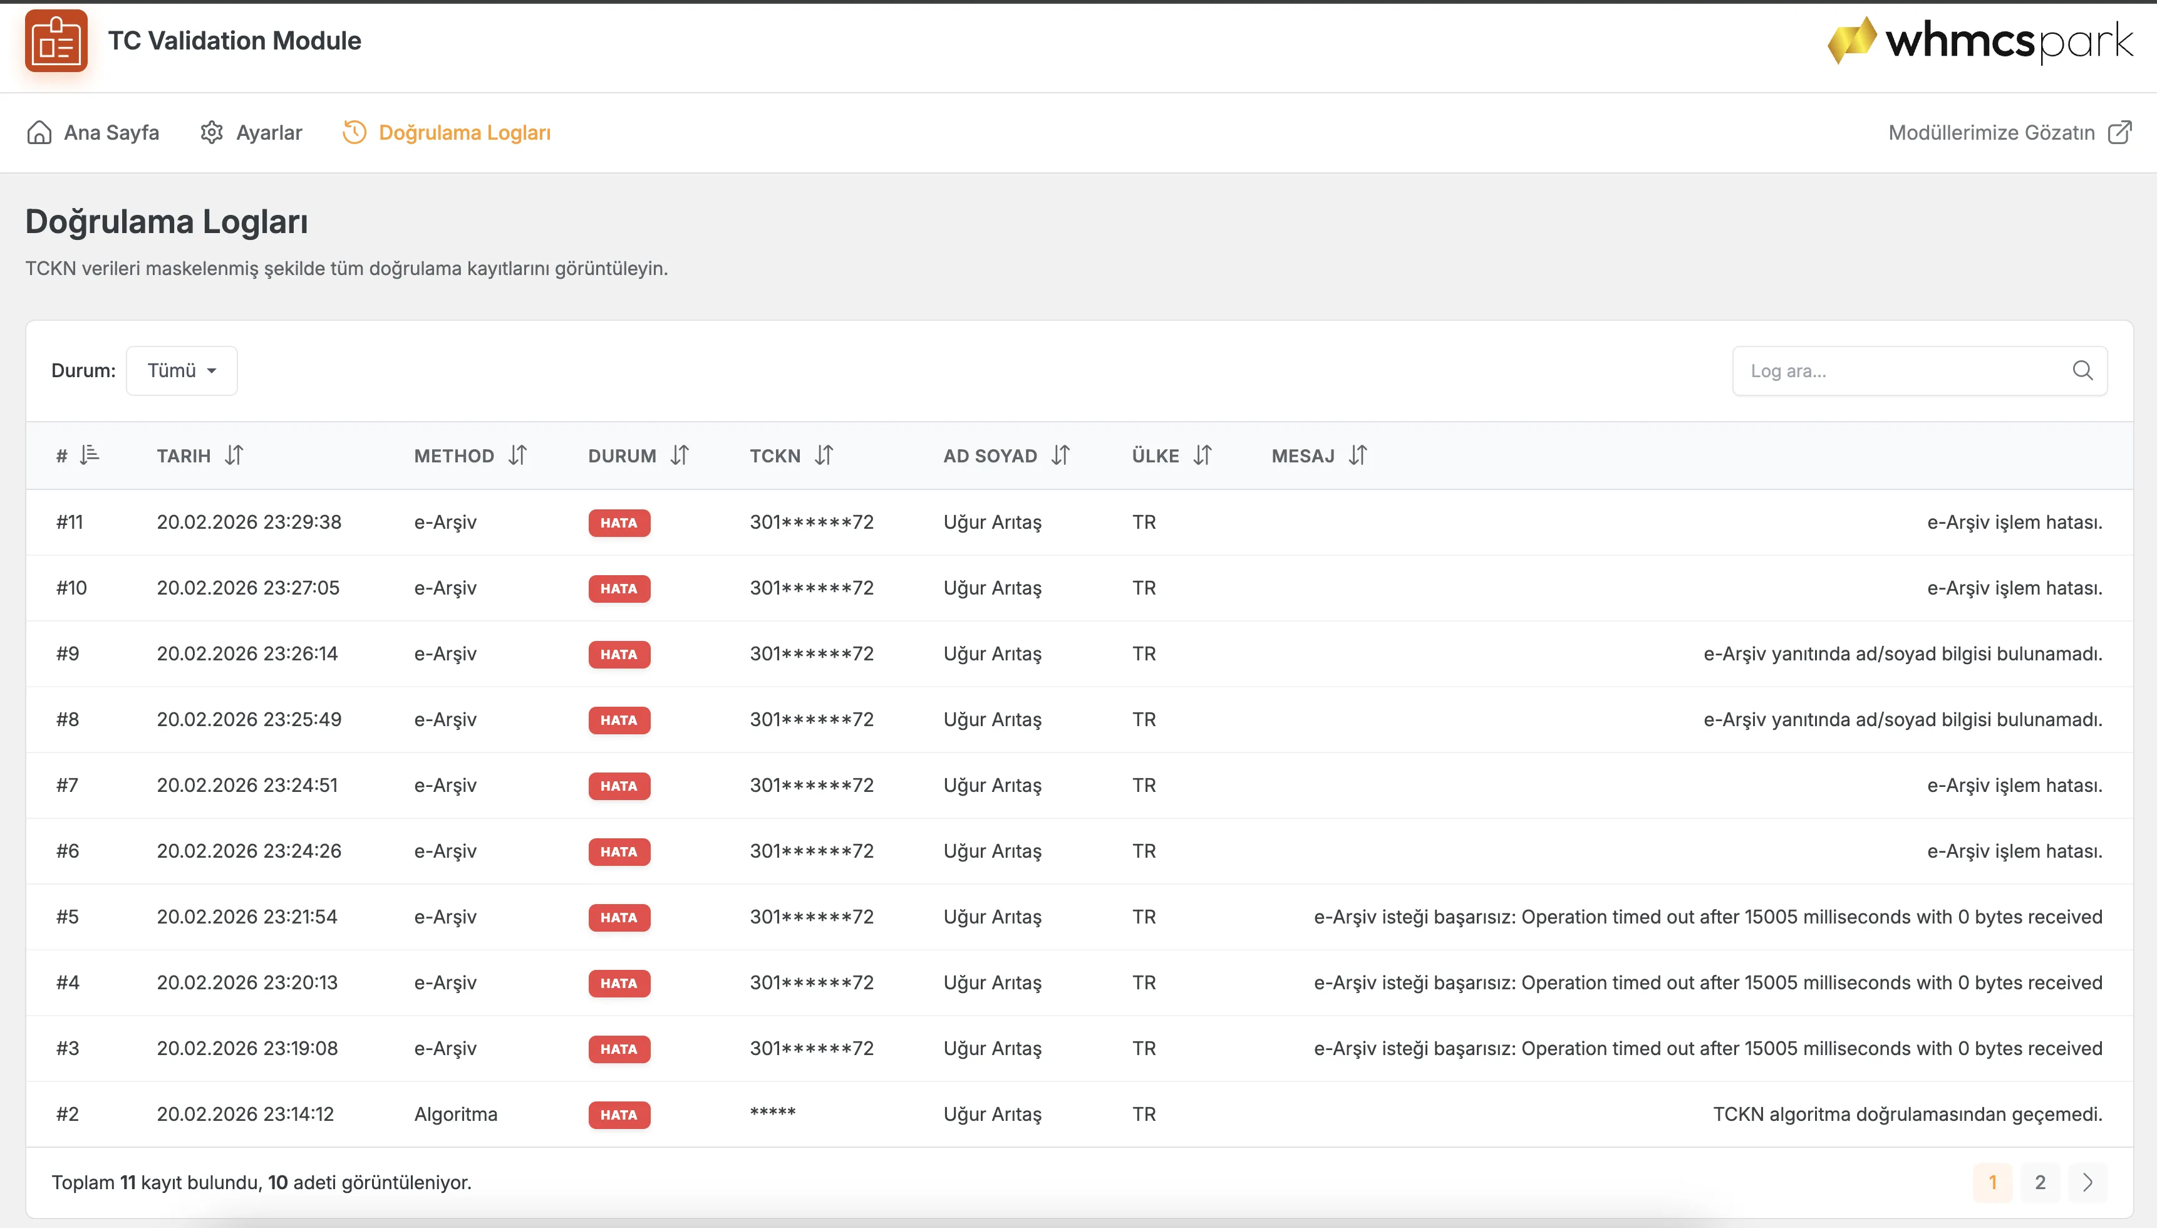Click date 20.02.2026 23:25:49
This screenshot has width=2157, height=1228.
pos(249,719)
